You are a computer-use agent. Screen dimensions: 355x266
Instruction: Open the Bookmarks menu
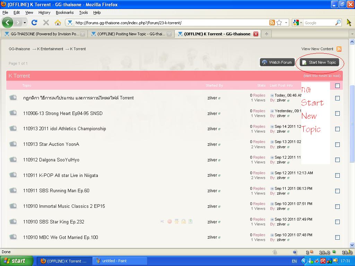pos(64,12)
